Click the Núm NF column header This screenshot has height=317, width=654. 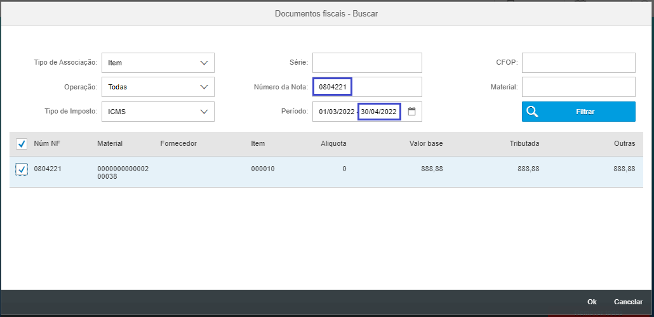point(46,143)
